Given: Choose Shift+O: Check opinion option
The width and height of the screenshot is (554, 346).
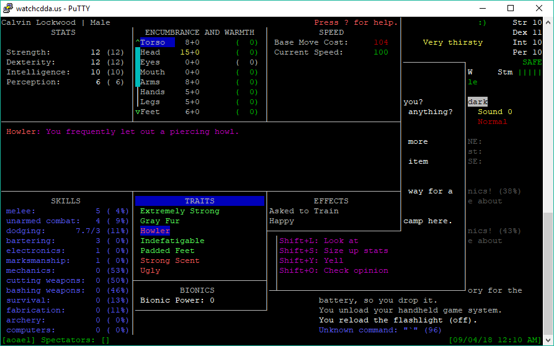Looking at the screenshot, I should click(x=334, y=270).
